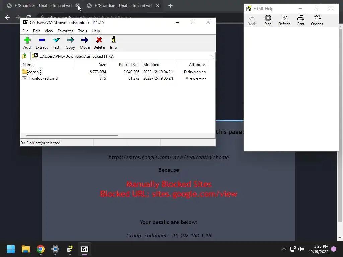This screenshot has height=257, width=343.
Task: Maximize the 7-Zip window
Action: tap(193, 22)
